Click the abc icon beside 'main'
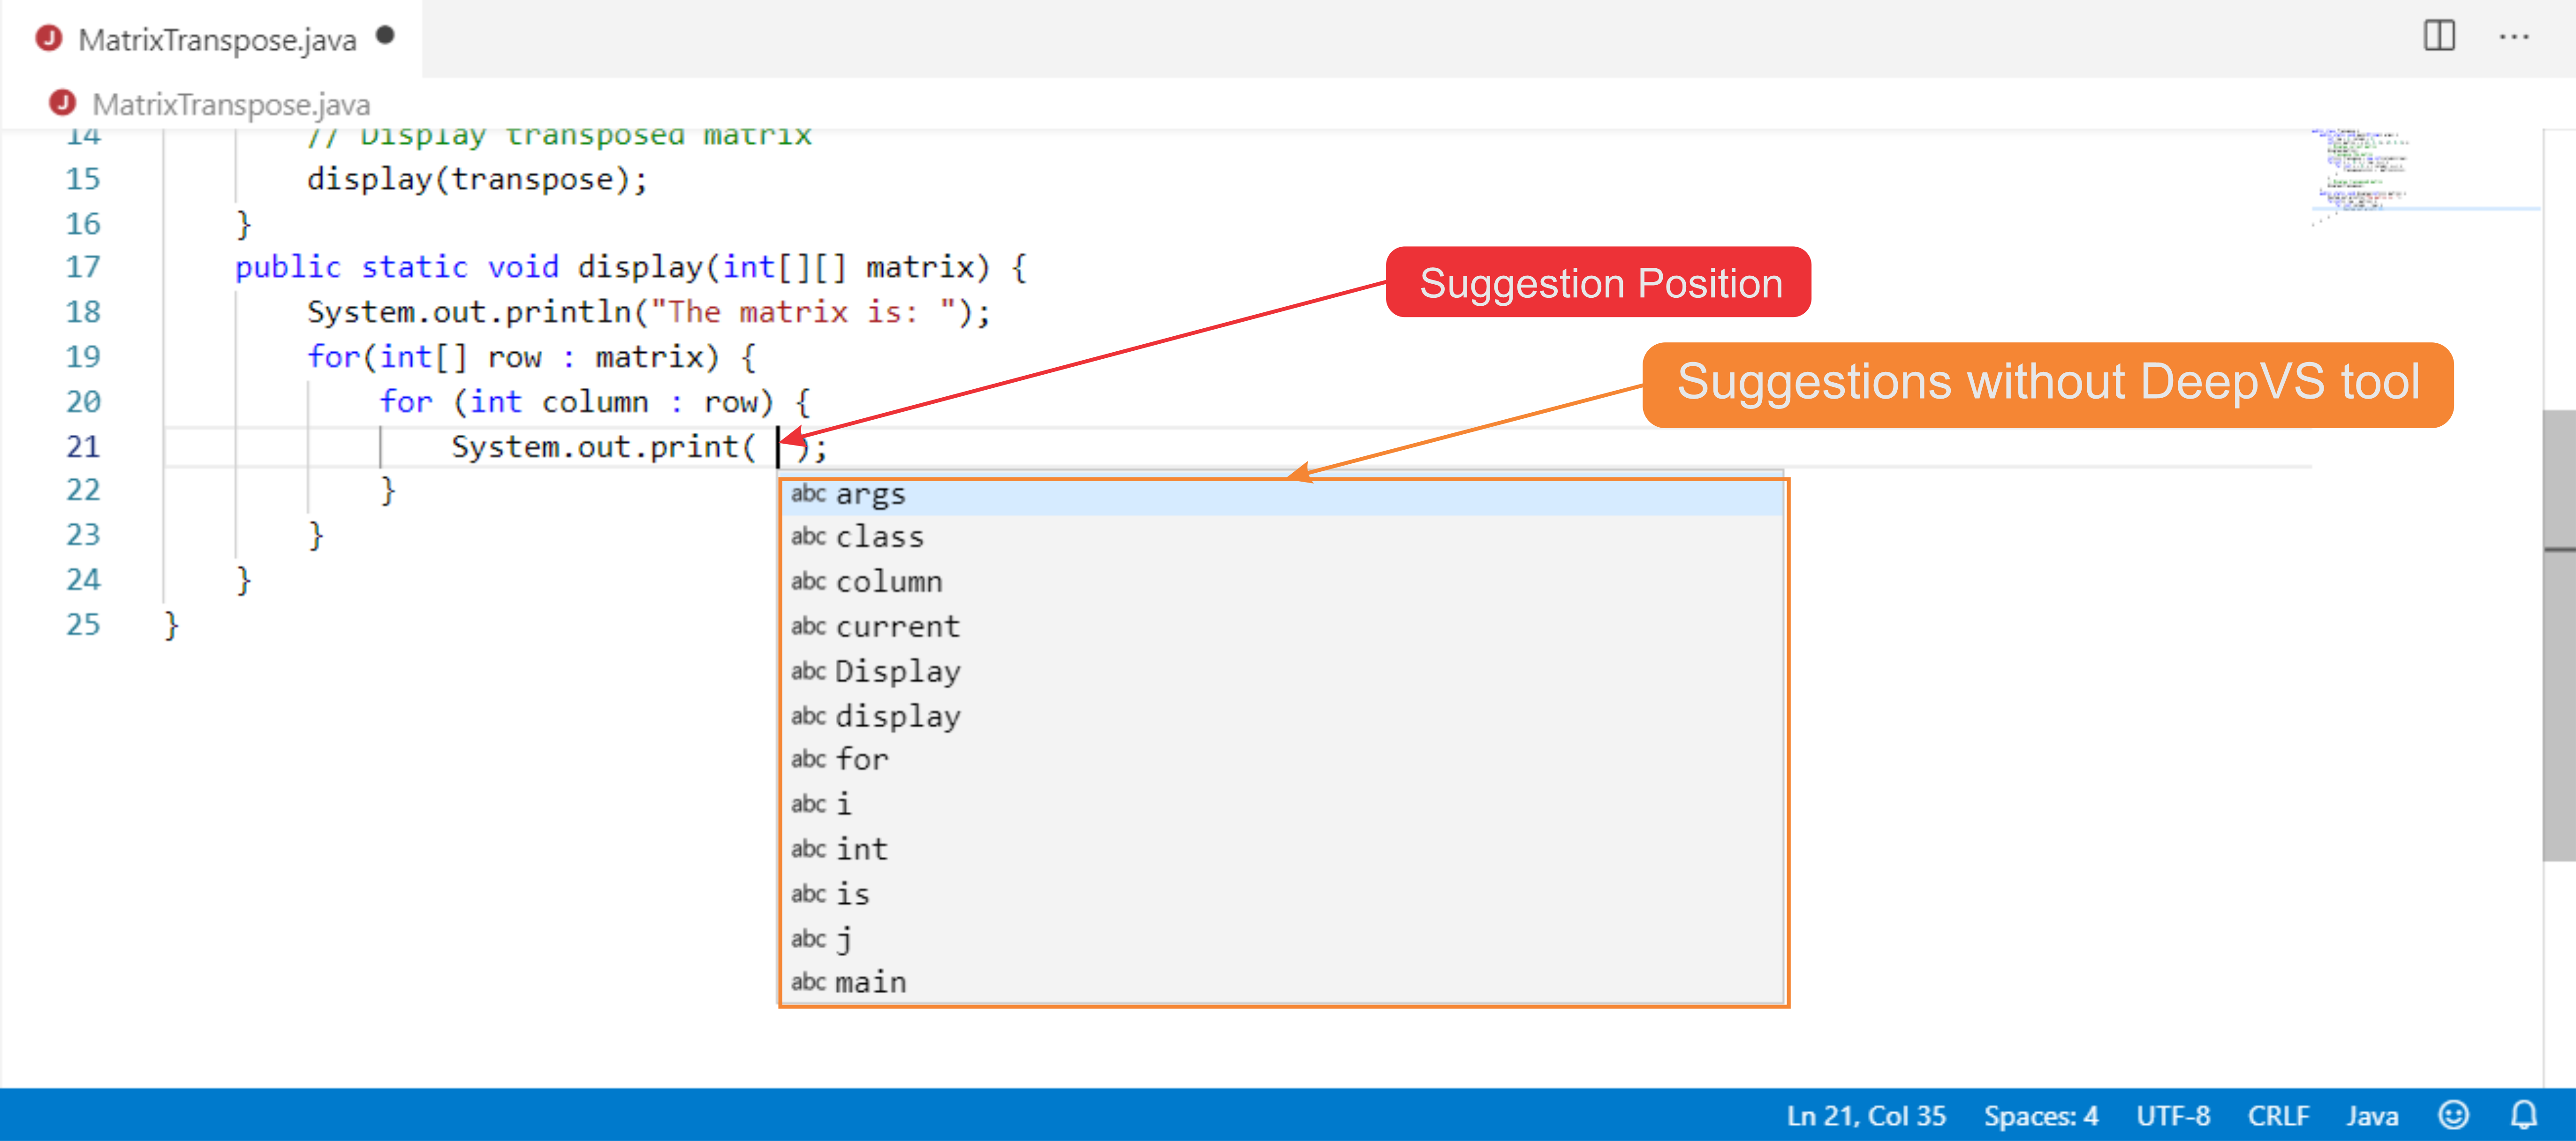This screenshot has width=2576, height=1141. pos(808,982)
